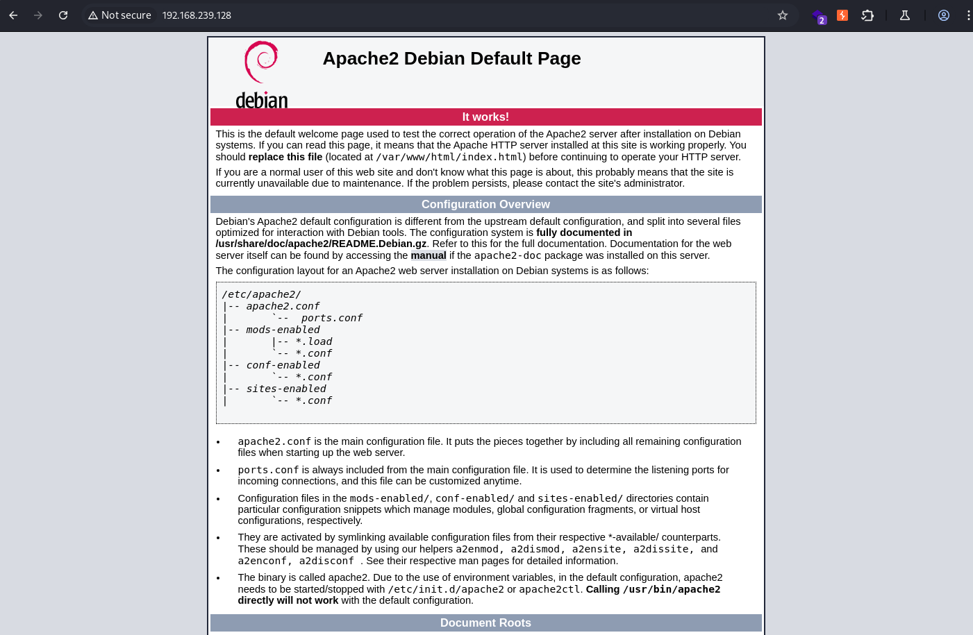
Task: Open the purple extension with badge 2
Action: coord(819,16)
